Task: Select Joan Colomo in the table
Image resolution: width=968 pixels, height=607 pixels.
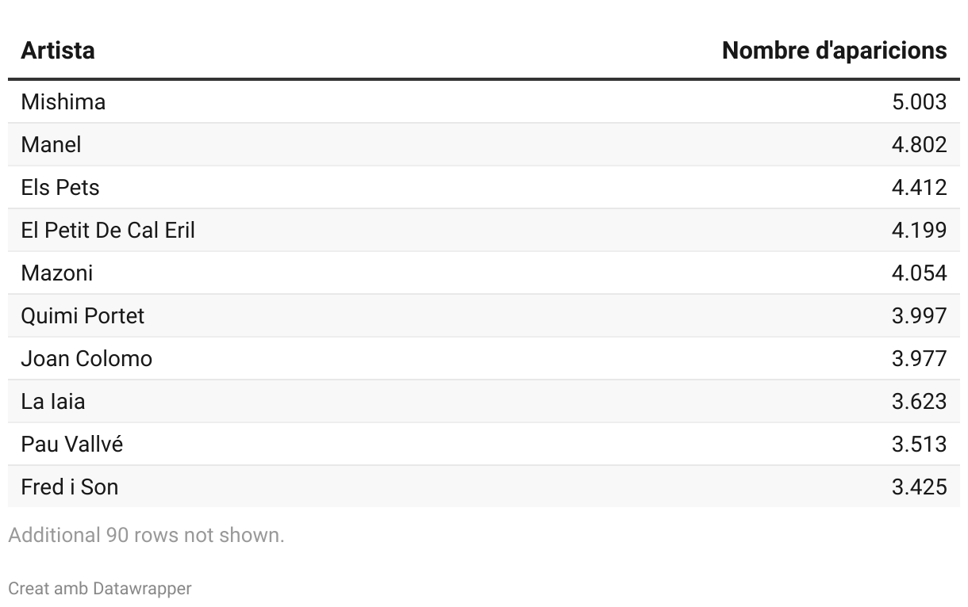Action: (x=86, y=358)
